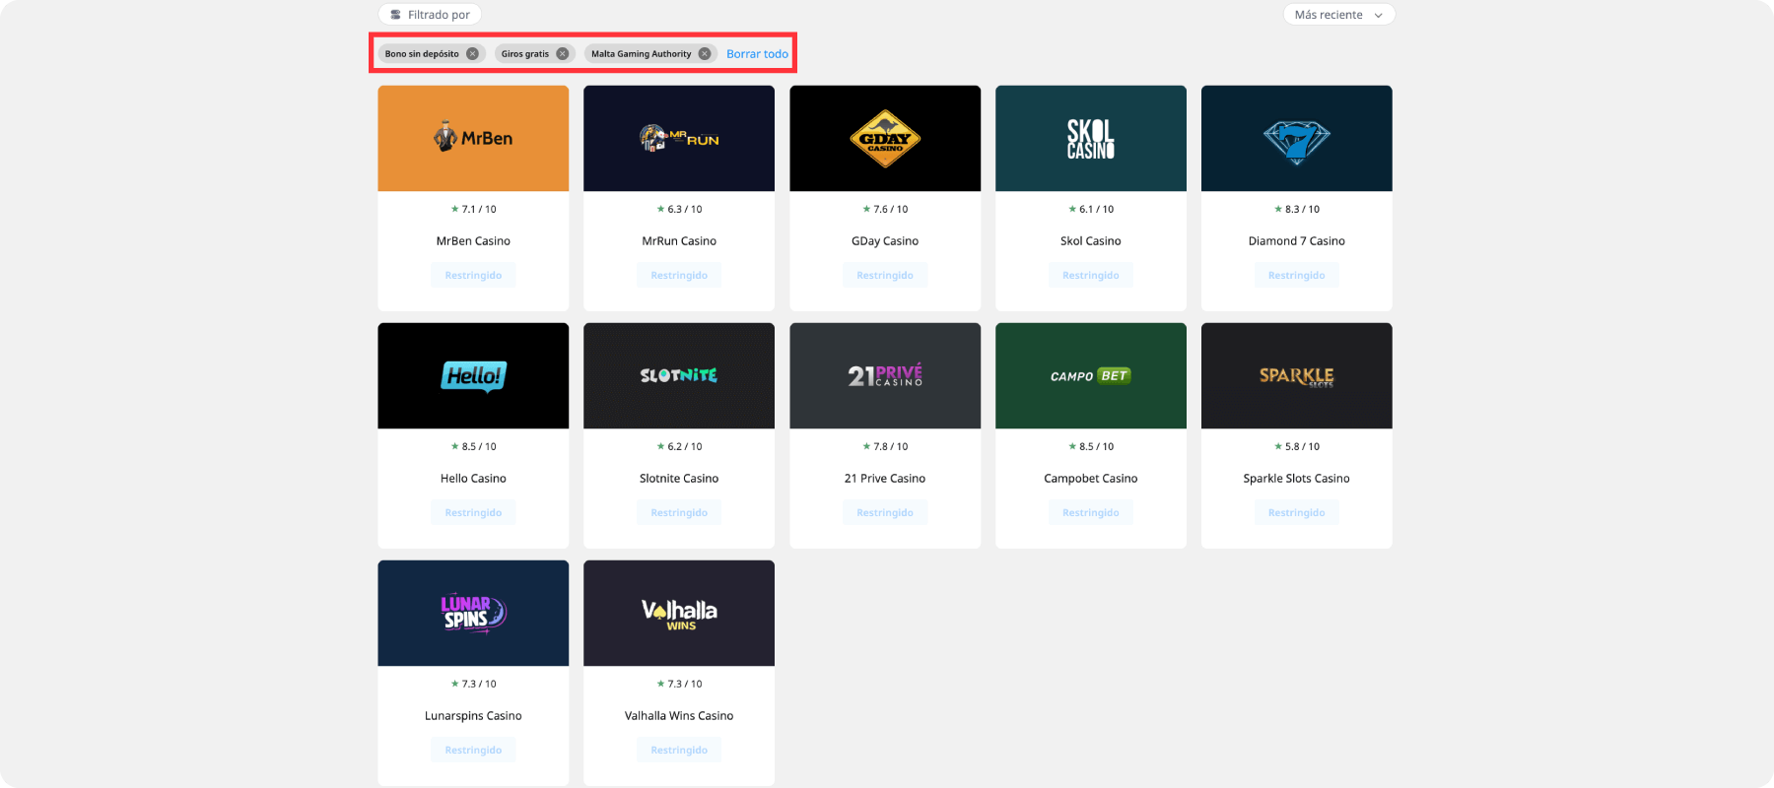1774x788 pixels.
Task: Click the Borrar todo link
Action: click(x=757, y=54)
